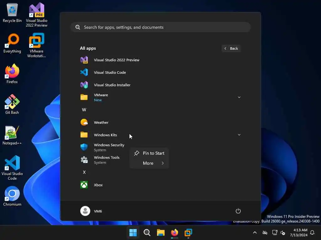Viewport: 321px width, 240px height.
Task: Switch to VMware Workstation in the taskbar
Action: (x=188, y=232)
